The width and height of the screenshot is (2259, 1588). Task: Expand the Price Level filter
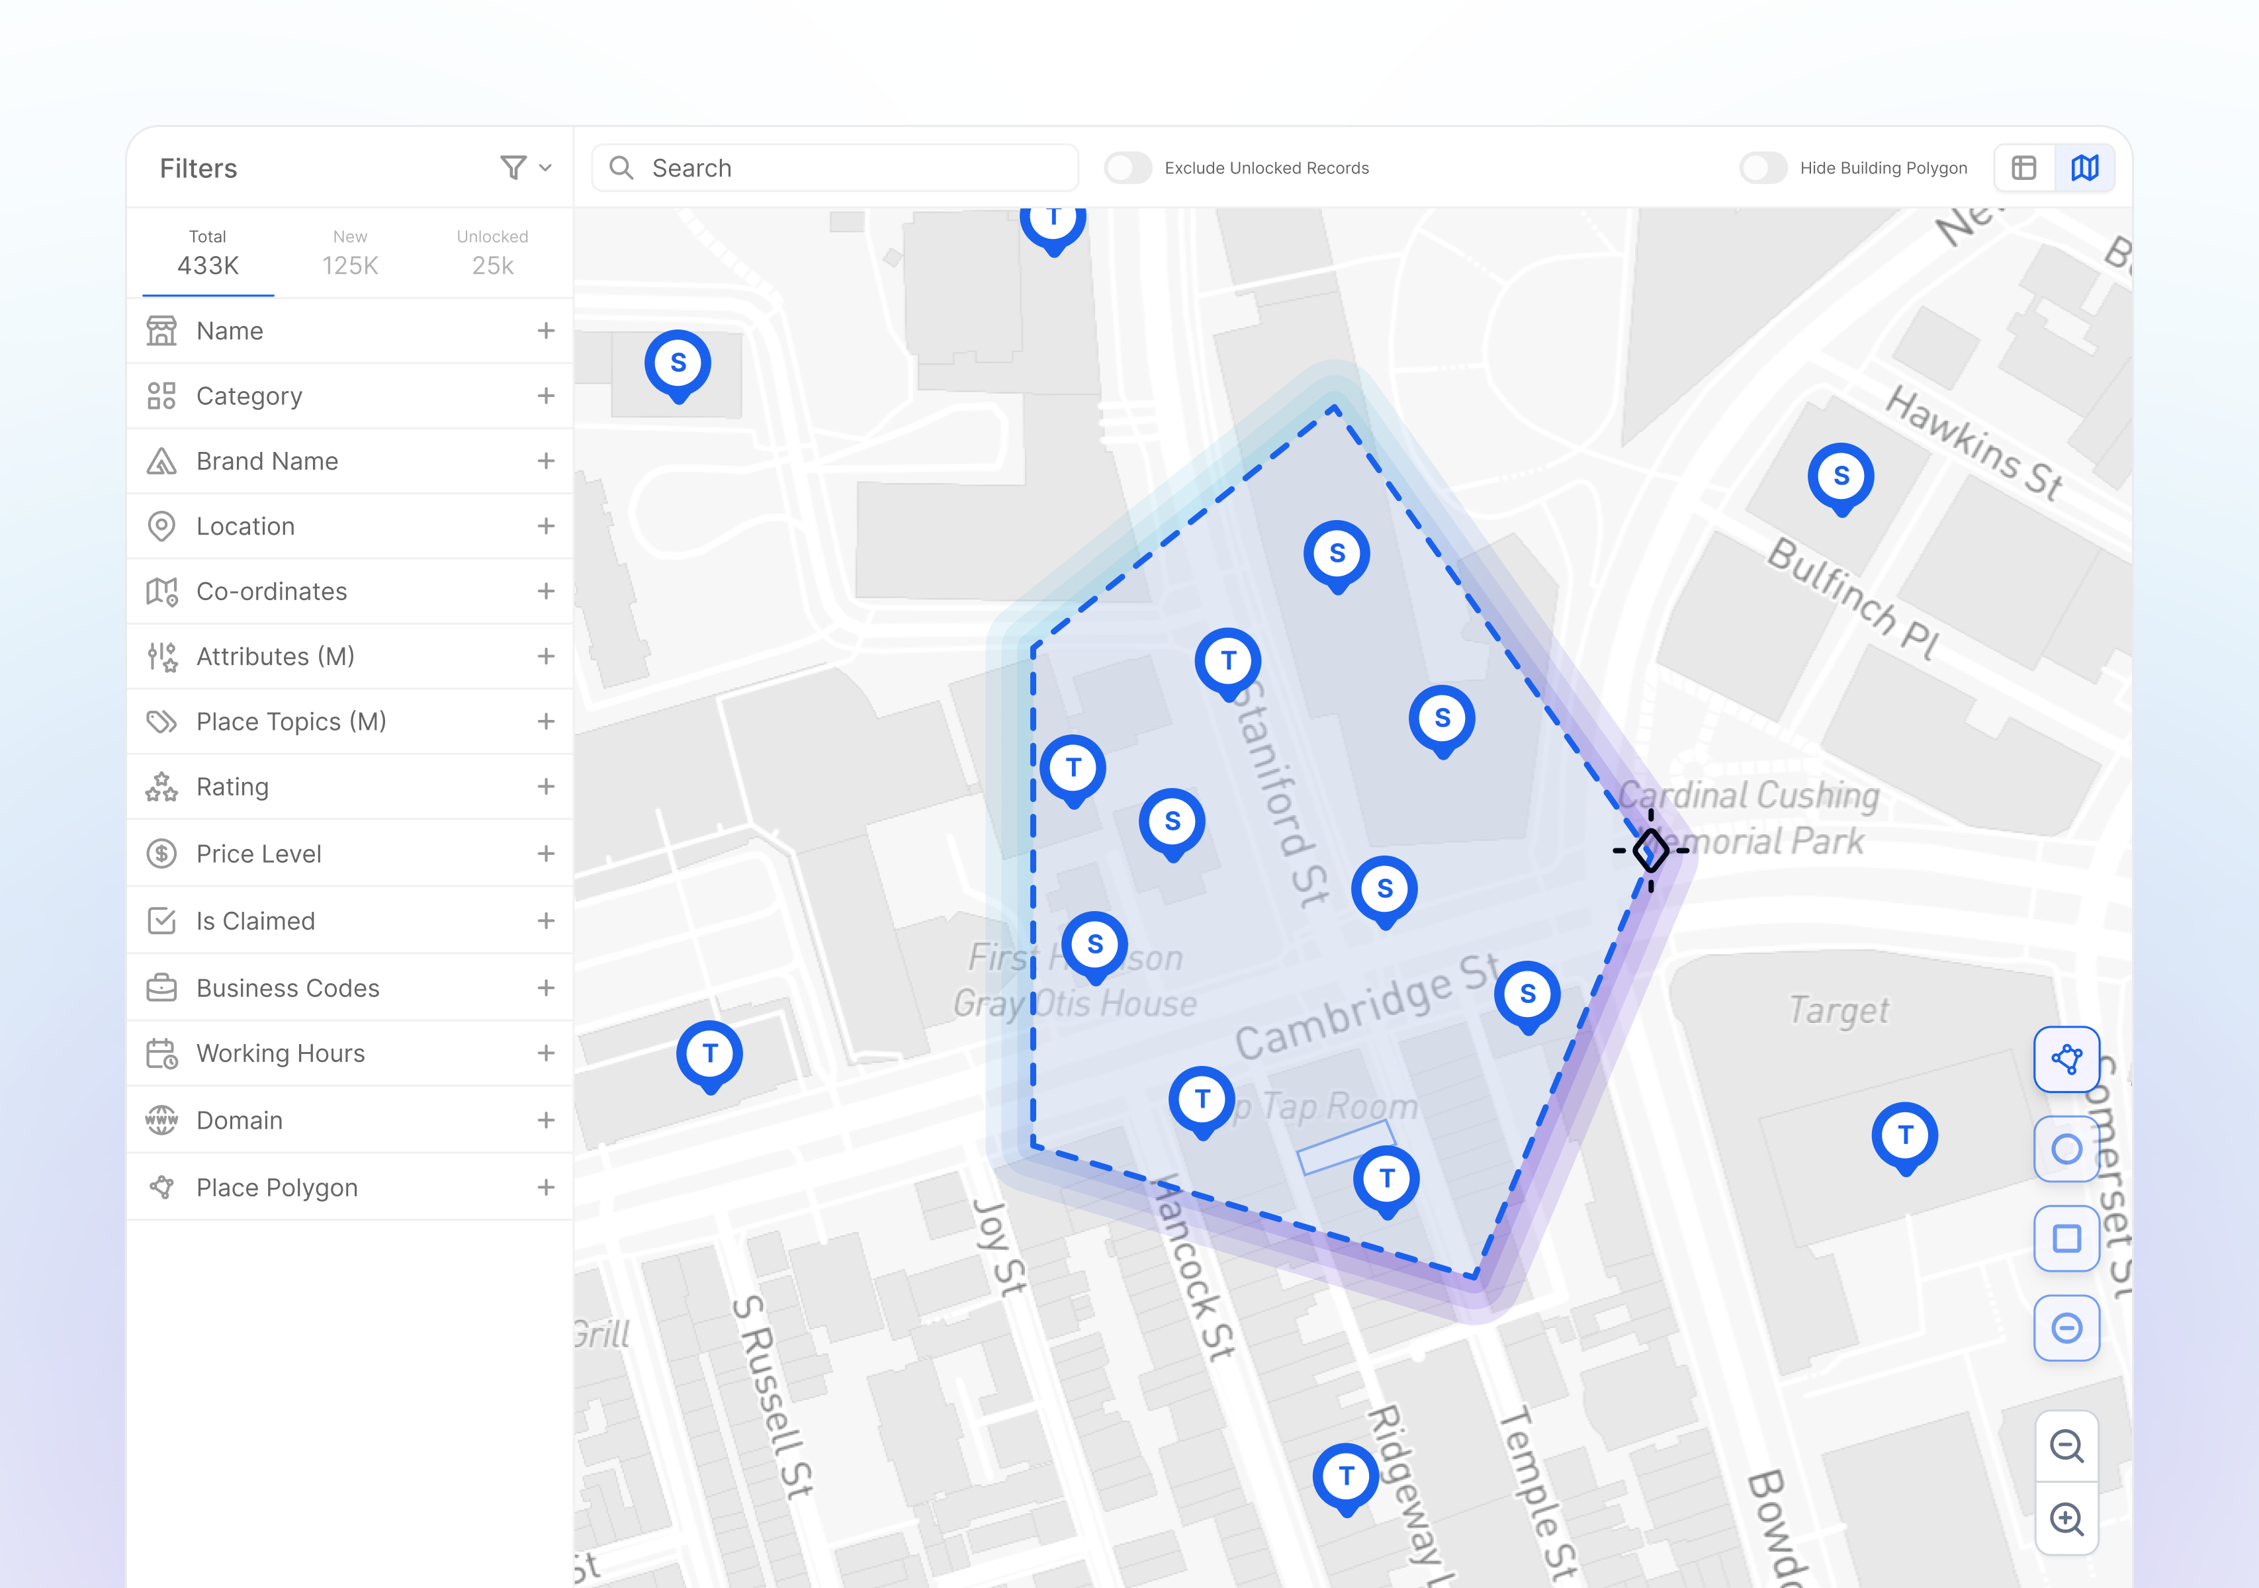tap(546, 854)
